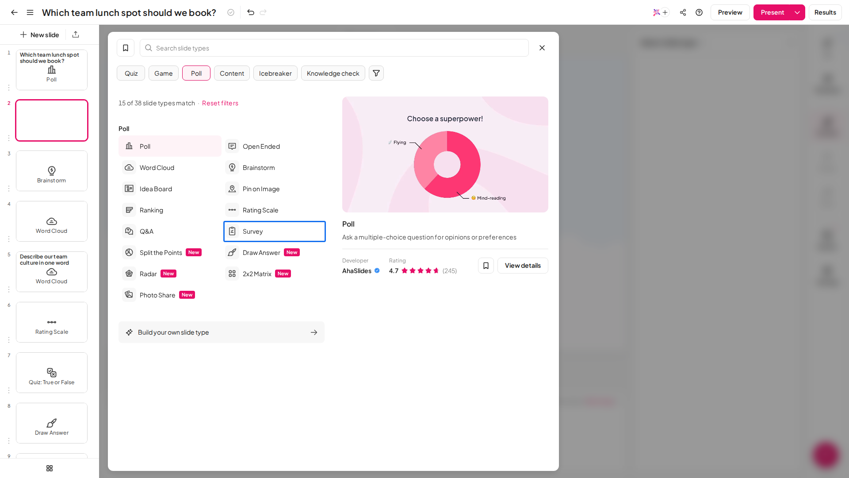Viewport: 849px width, 478px height.
Task: Select the Pin on Image slide type
Action: point(275,189)
